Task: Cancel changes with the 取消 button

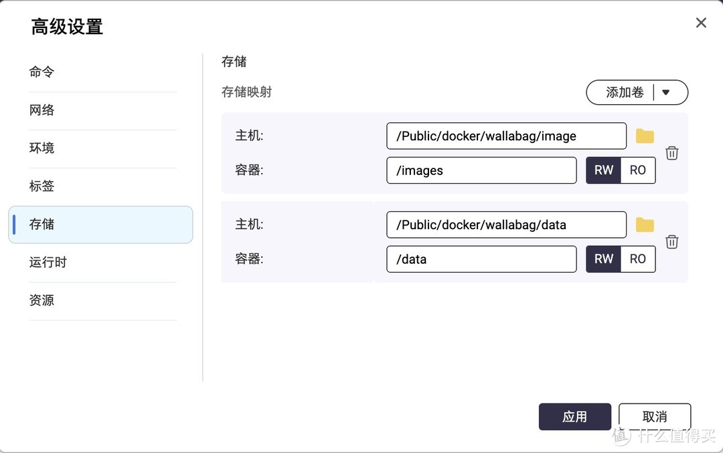Action: click(x=654, y=417)
